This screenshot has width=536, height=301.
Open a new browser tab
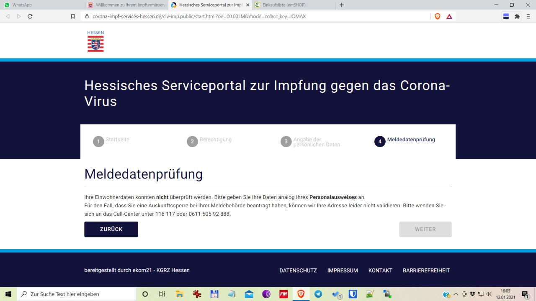(342, 5)
